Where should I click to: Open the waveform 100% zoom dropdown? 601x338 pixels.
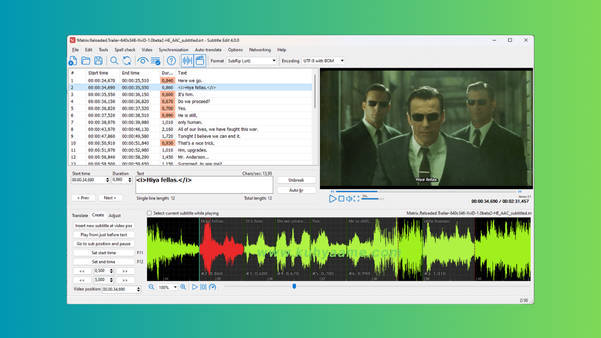pyautogui.click(x=168, y=287)
